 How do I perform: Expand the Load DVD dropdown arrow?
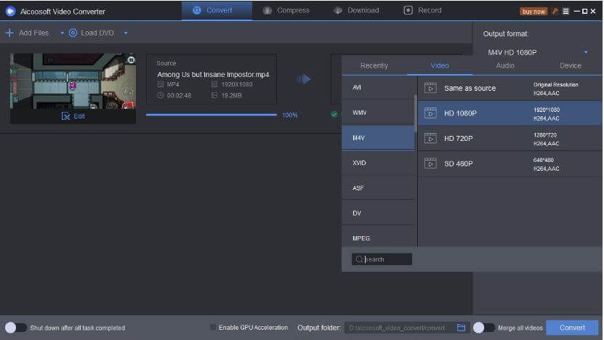[126, 33]
